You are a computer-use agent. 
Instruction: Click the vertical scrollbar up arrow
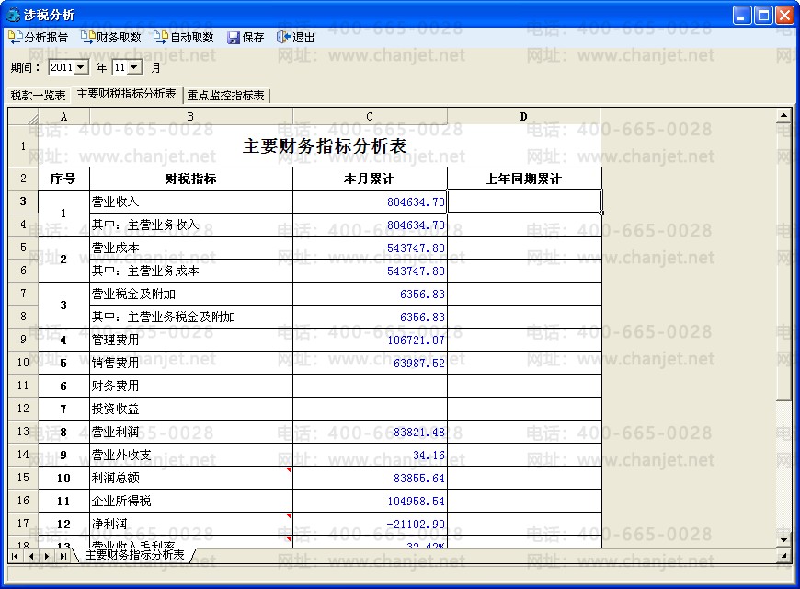coord(783,116)
